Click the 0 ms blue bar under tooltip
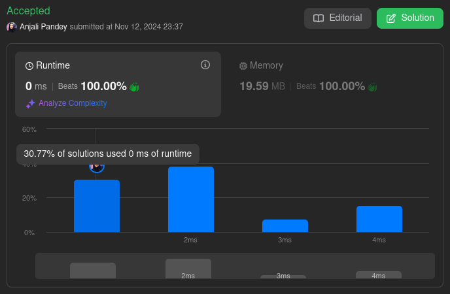The image size is (450, 294). [x=97, y=206]
